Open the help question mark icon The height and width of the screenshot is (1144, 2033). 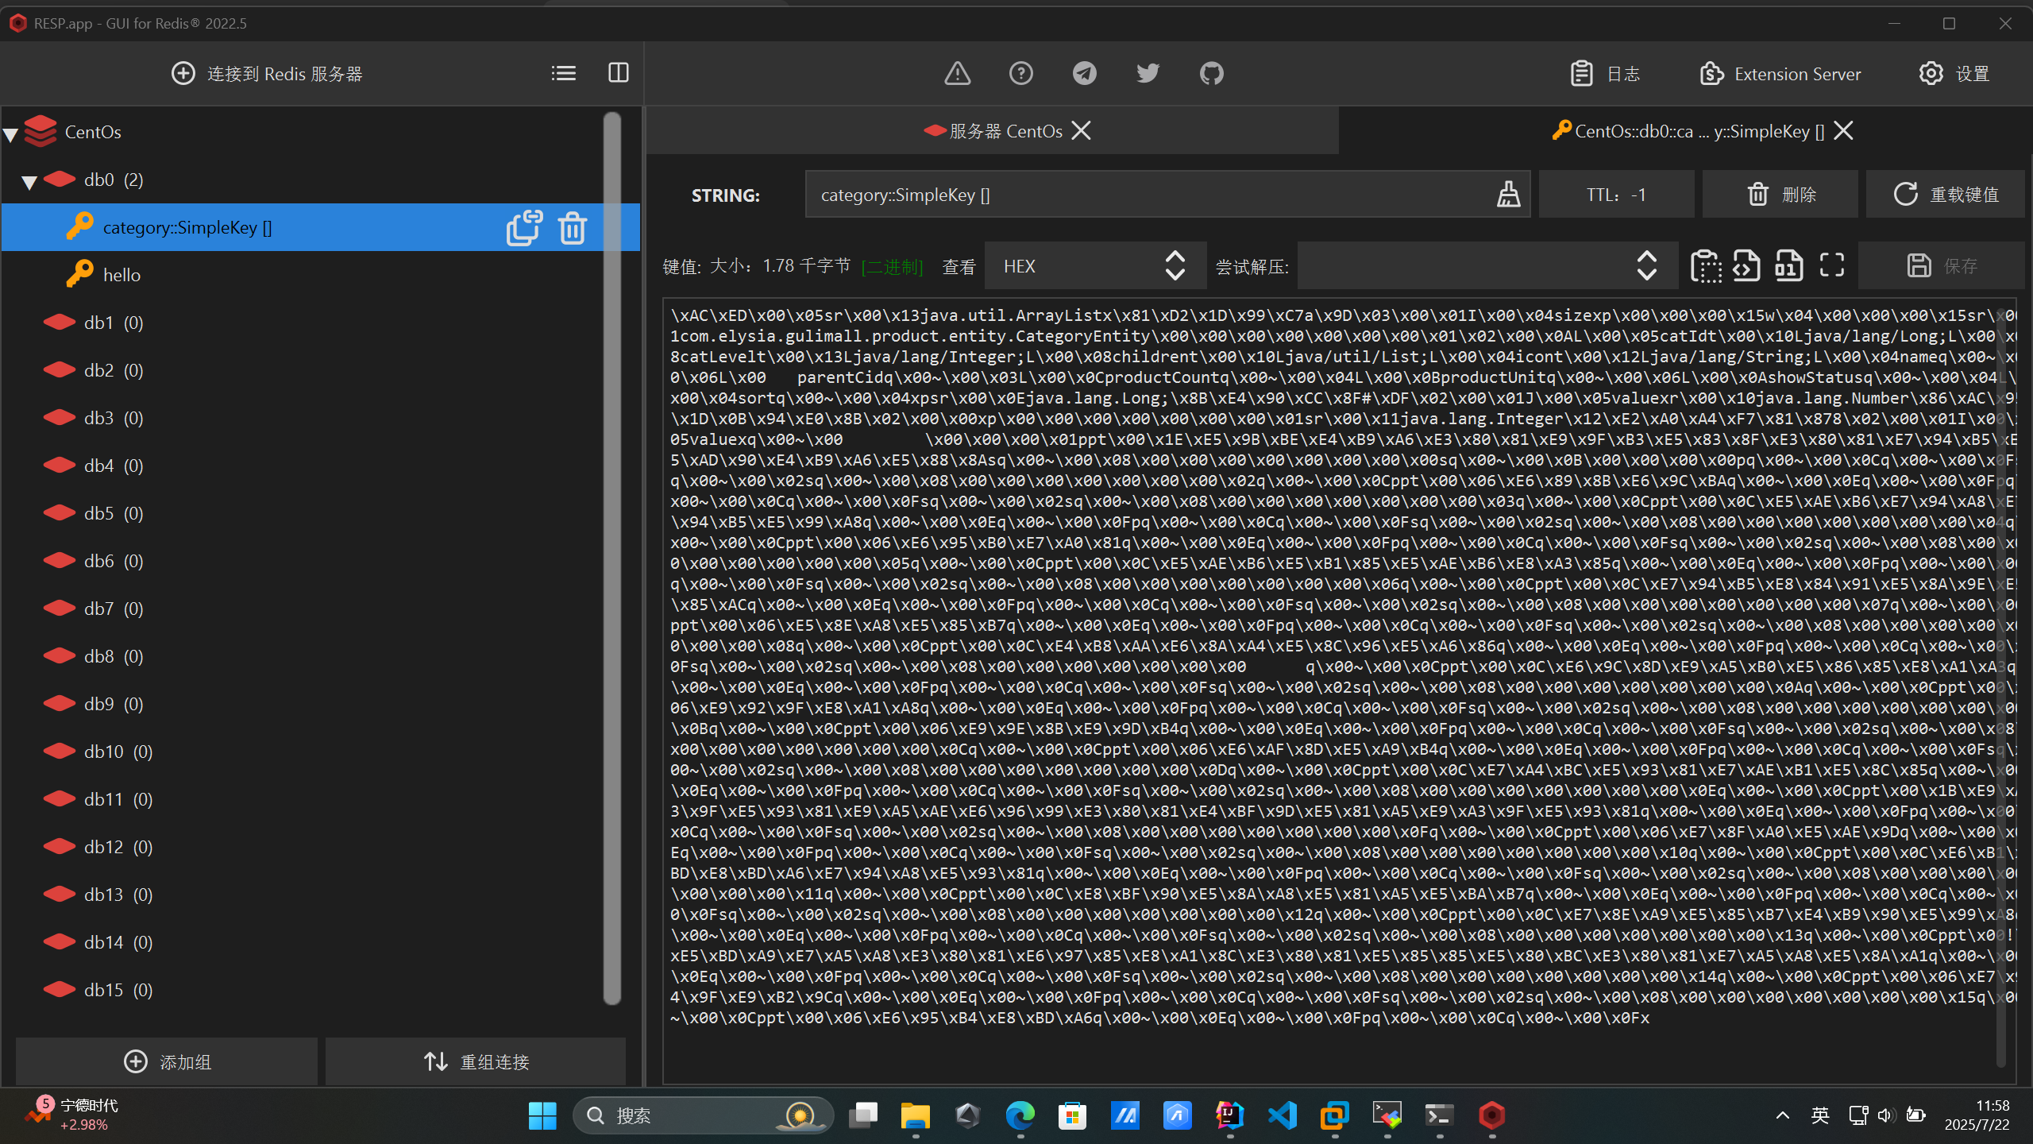[x=1021, y=74]
